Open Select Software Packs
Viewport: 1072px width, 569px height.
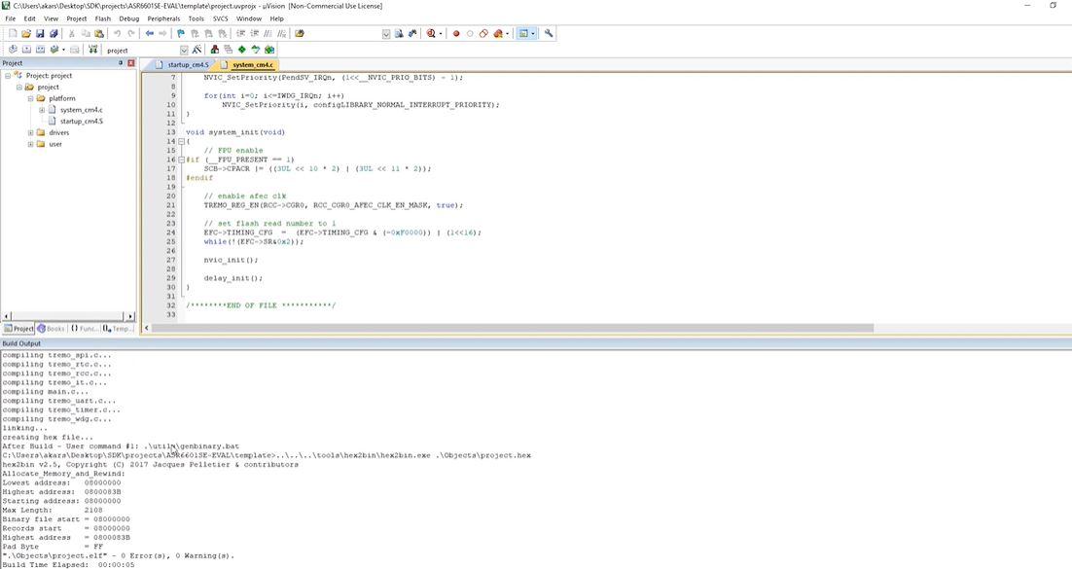pyautogui.click(x=256, y=50)
